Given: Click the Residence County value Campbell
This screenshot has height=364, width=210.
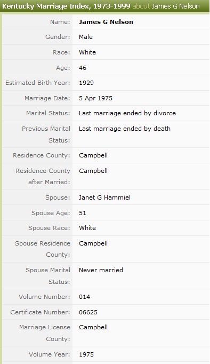Looking at the screenshot, I should pos(93,155).
